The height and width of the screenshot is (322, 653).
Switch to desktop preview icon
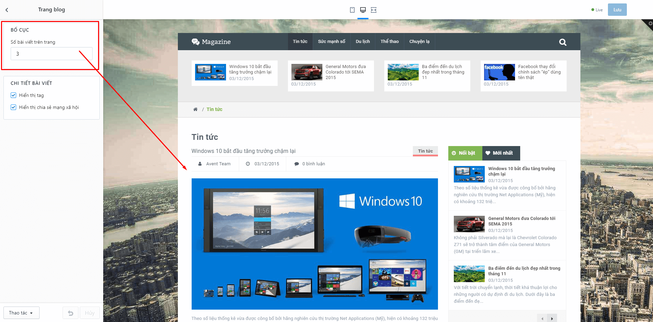[363, 10]
